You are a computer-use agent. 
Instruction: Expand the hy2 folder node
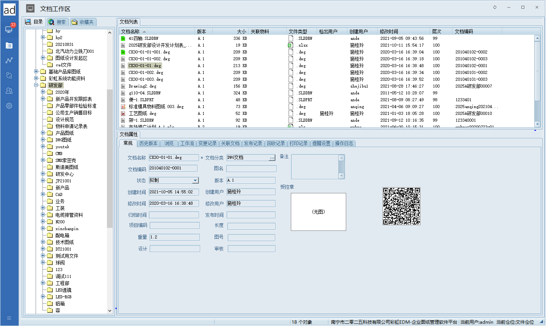pos(43,38)
